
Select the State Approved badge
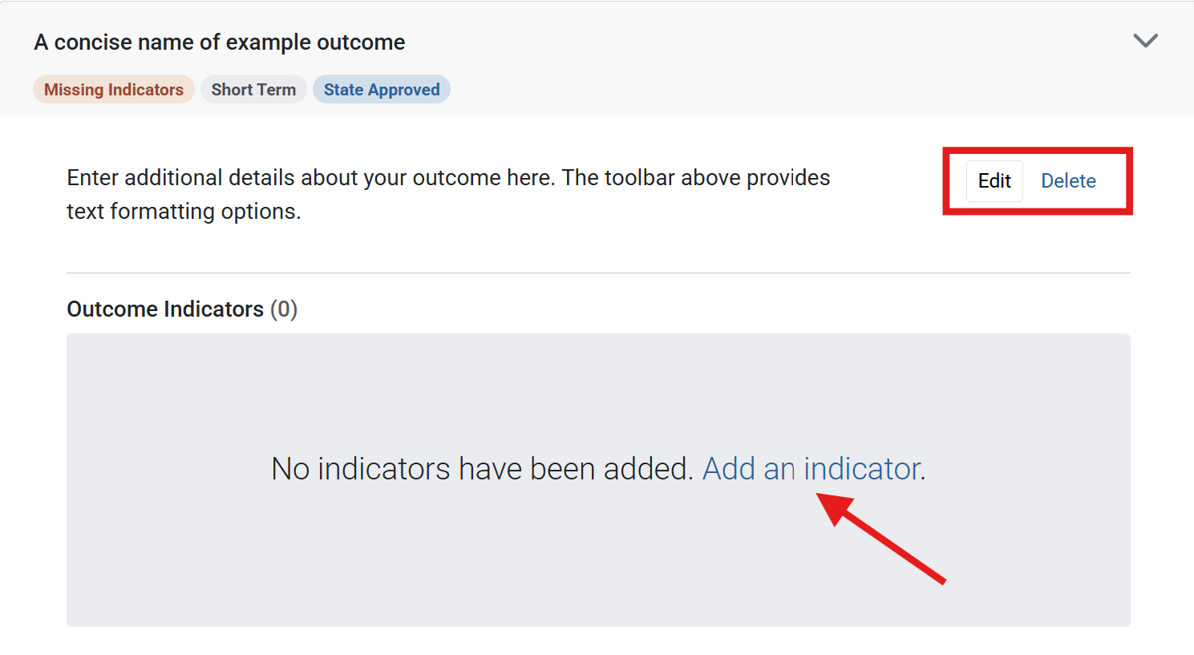(382, 90)
